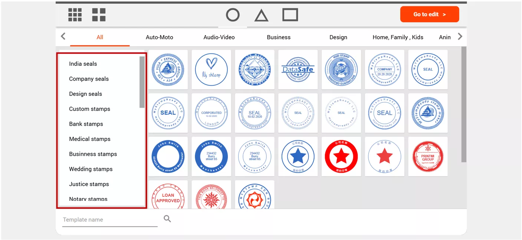Expand more categories with the right chevron
The width and height of the screenshot is (522, 240).
[x=460, y=37]
